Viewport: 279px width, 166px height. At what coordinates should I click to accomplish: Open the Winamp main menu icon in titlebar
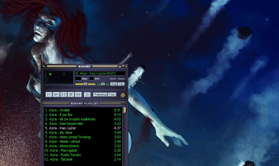[44, 66]
